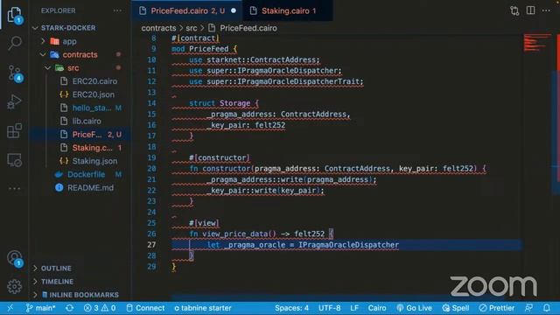Click '#[view]' attribute on line 25
The image size is (560, 315).
point(204,223)
